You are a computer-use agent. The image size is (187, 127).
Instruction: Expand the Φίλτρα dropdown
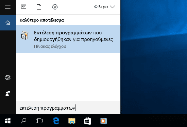[105, 7]
